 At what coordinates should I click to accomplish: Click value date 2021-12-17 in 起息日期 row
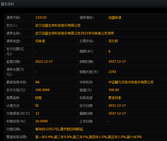click(44, 61)
